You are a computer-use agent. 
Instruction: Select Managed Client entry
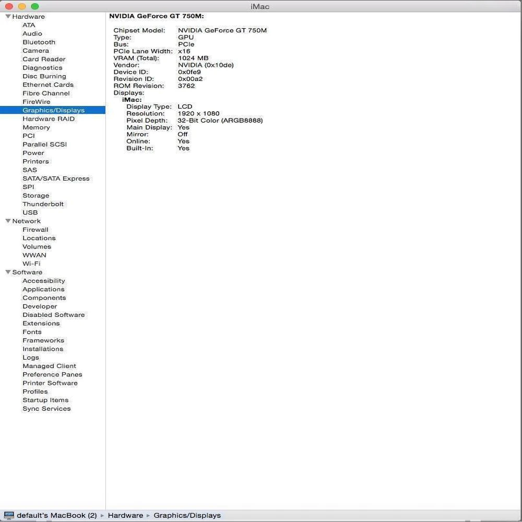click(x=49, y=366)
